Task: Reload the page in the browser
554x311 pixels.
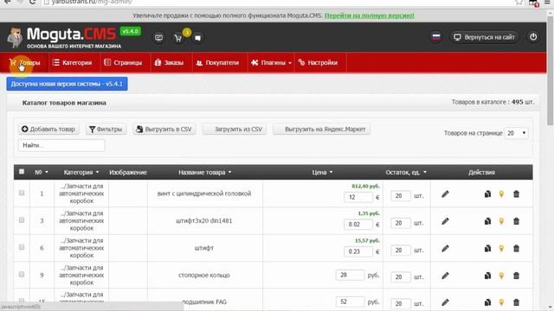Action: point(32,2)
